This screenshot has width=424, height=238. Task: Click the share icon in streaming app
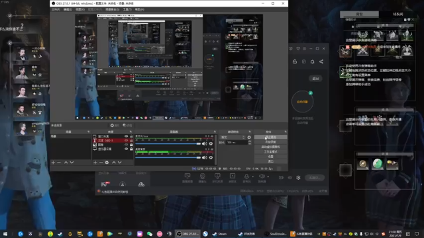click(x=321, y=61)
